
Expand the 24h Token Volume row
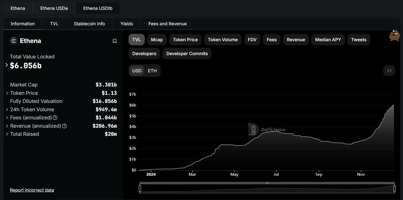pos(7,109)
